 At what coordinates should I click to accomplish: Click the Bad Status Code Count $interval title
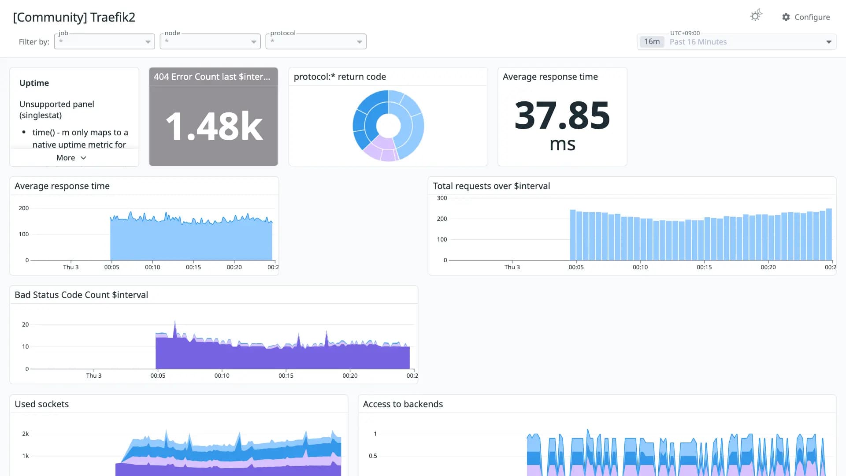[81, 295]
